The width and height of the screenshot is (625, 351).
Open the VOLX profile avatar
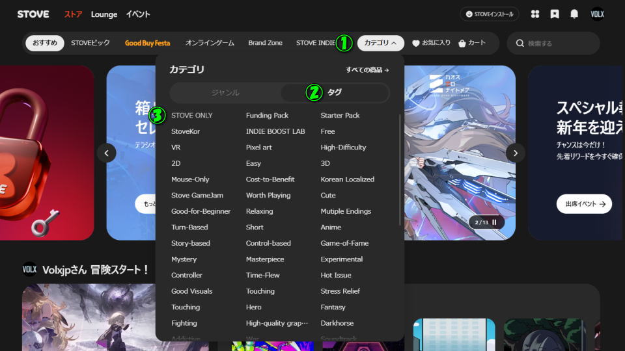click(597, 14)
